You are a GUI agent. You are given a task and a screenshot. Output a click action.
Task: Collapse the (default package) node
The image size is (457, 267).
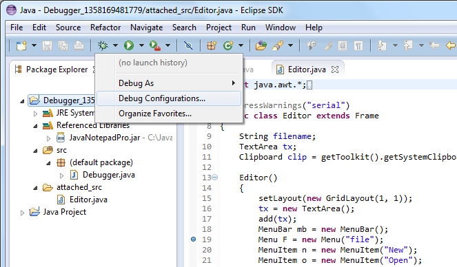[48, 164]
